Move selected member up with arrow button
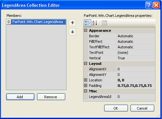Viewport: 162px width, 119px height. (72, 23)
